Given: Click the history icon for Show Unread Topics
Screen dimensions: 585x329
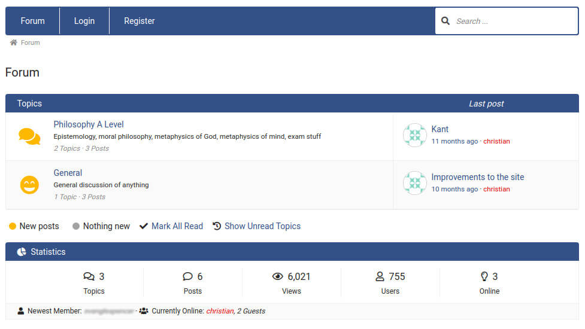Looking at the screenshot, I should [217, 226].
